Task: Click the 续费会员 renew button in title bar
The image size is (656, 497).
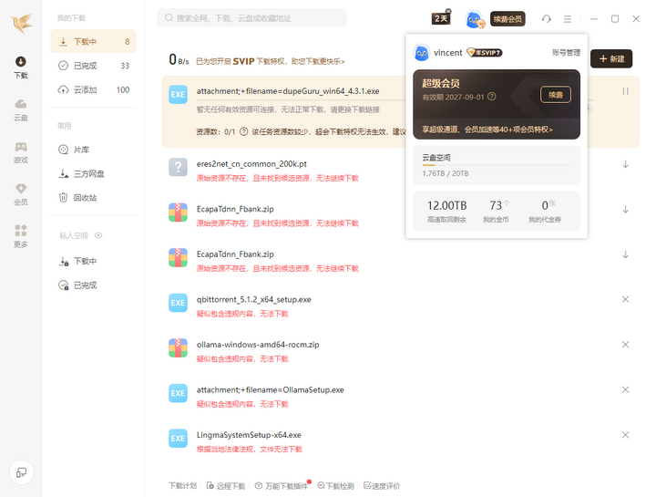Action: 507,19
